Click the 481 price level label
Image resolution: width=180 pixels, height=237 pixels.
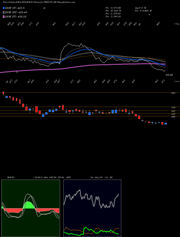pyautogui.click(x=173, y=111)
